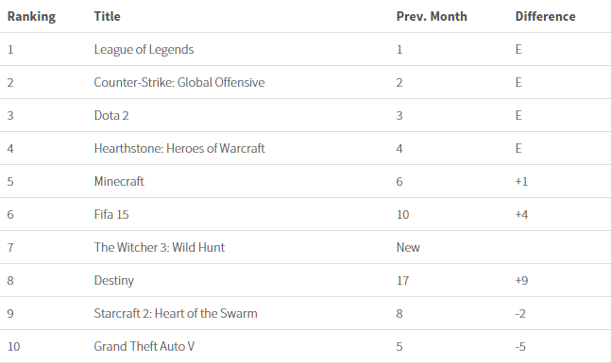Select Counter-Strike: Global Offensive title
Viewport: 611px width, 363px height.
(179, 82)
